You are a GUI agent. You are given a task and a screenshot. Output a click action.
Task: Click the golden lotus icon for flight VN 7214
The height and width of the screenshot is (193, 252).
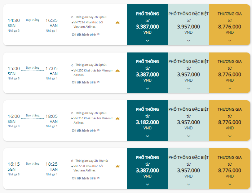(118, 22)
